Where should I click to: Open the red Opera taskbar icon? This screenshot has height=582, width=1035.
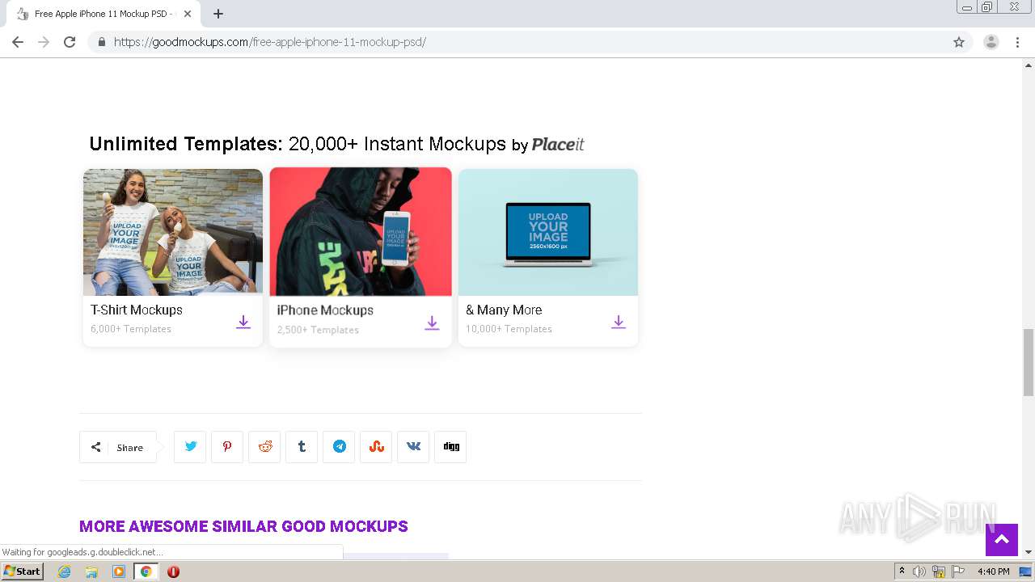173,571
